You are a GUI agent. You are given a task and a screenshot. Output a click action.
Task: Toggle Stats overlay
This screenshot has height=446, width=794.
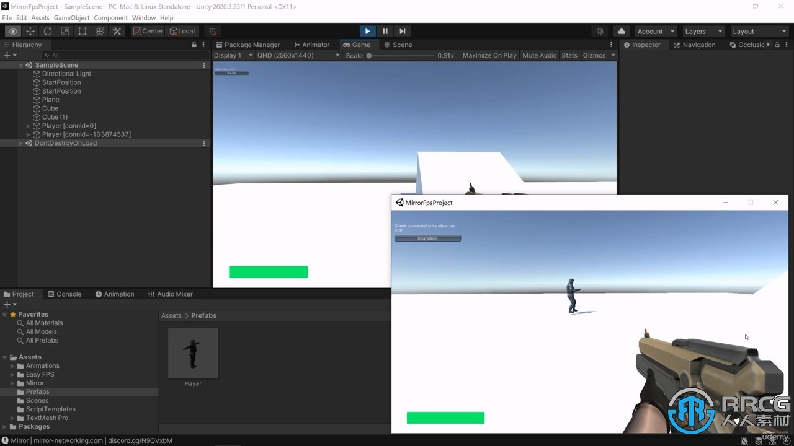(569, 55)
